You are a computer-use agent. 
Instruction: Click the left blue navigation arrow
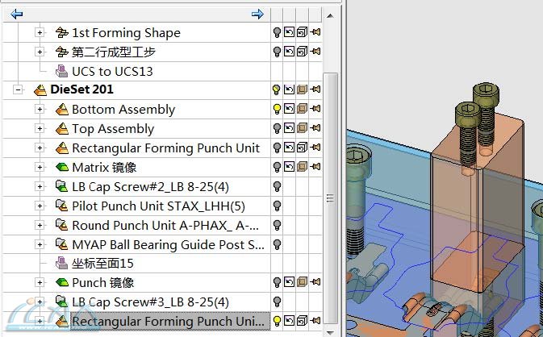[x=17, y=14]
